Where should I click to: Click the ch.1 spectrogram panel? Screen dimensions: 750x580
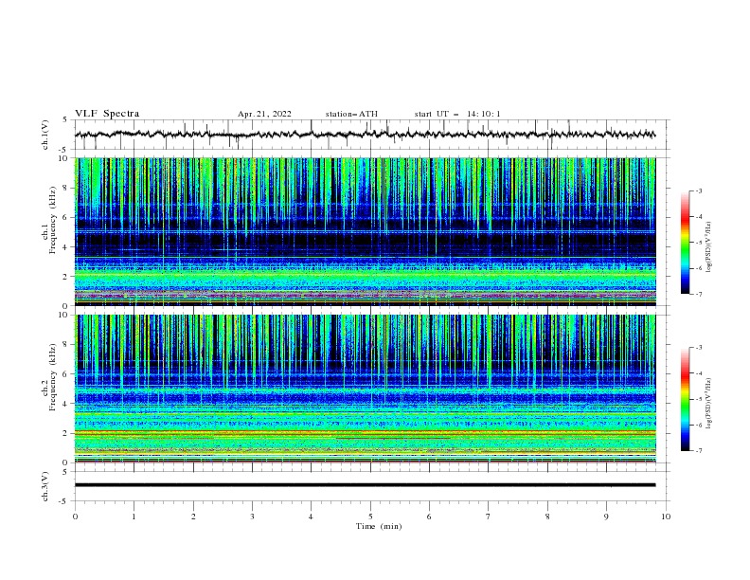pos(366,231)
